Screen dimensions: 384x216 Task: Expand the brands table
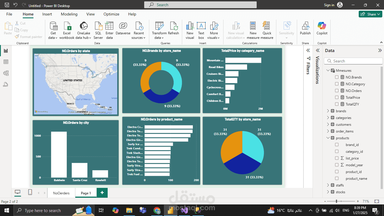pos(328,111)
